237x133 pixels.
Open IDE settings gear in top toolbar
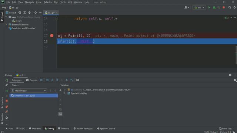click(x=234, y=7)
